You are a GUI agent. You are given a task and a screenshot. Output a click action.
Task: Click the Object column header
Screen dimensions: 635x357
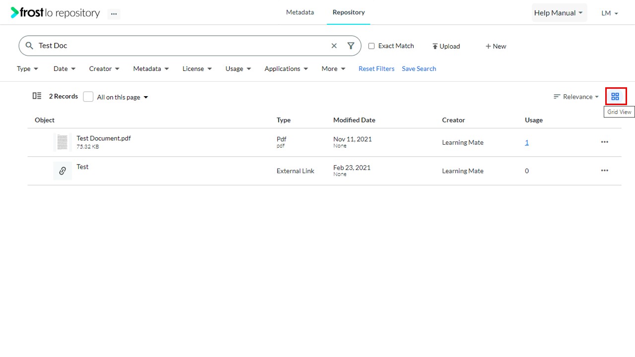pyautogui.click(x=45, y=120)
